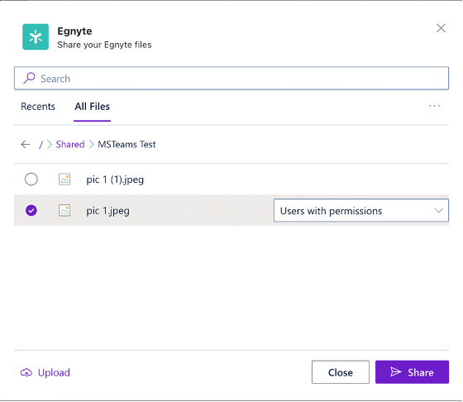Click image file icon beside pic 1.jpeg

tap(64, 211)
